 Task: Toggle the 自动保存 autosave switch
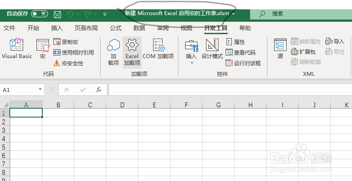pos(40,14)
